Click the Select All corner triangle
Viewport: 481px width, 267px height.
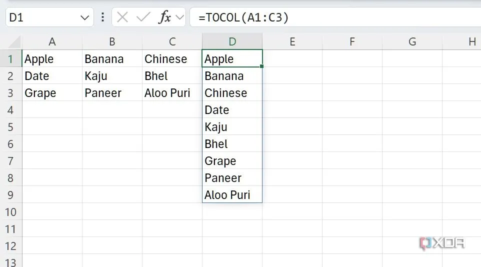pyautogui.click(x=14, y=42)
